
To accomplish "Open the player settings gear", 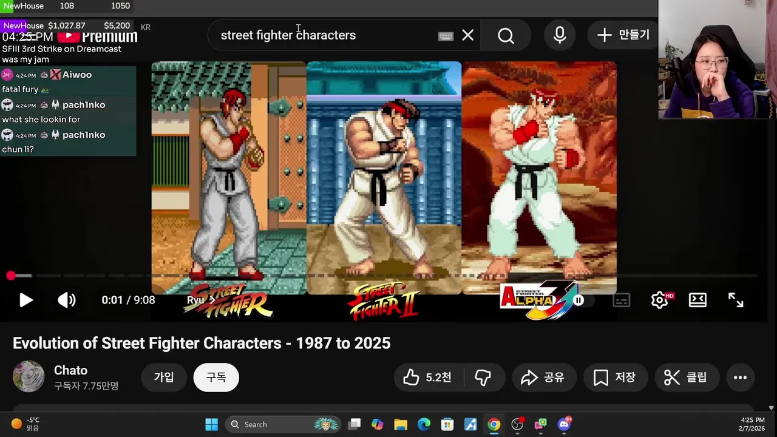I will [x=660, y=300].
